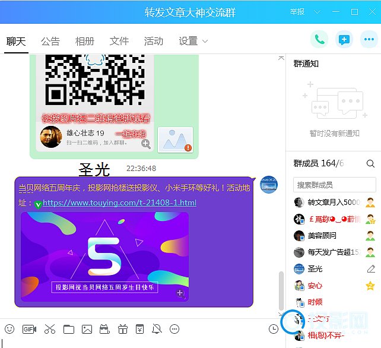Viewport: 381px width, 348px height.
Task: Expand the 设置 tab dropdown arrow
Action: coord(205,42)
